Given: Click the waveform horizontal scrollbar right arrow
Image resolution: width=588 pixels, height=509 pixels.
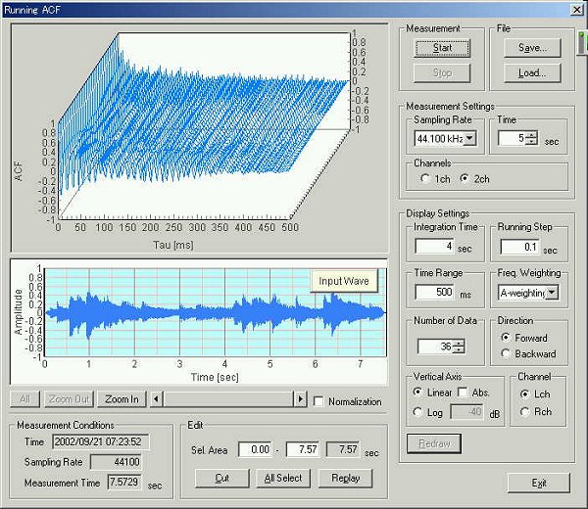Looking at the screenshot, I should [x=301, y=399].
